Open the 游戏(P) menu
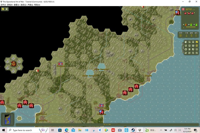Screen dimensions: 200x133 click(10, 5)
